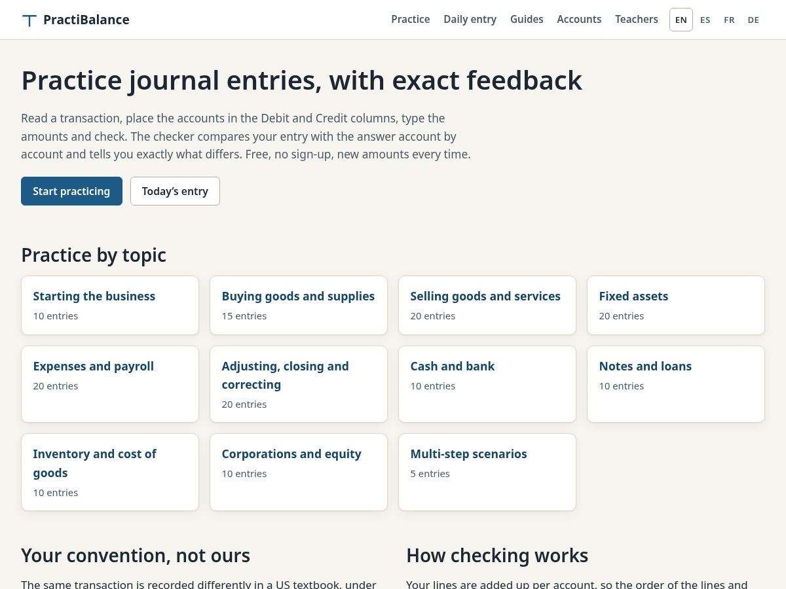Click the How checking works heading
This screenshot has height=589, width=786.
tap(497, 556)
